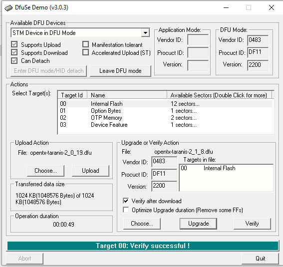Click the green Verify successful progress bar
Screen dimensions: 283x267
143,246
